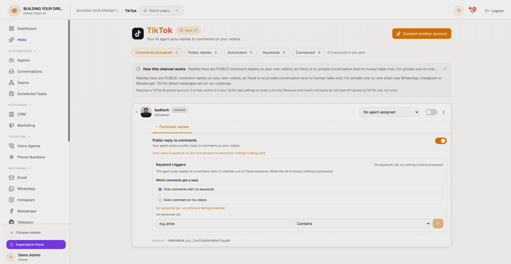The image size is (511, 264).
Task: Click the Scheduled Tasks calendar icon
Action: pyautogui.click(x=11, y=94)
